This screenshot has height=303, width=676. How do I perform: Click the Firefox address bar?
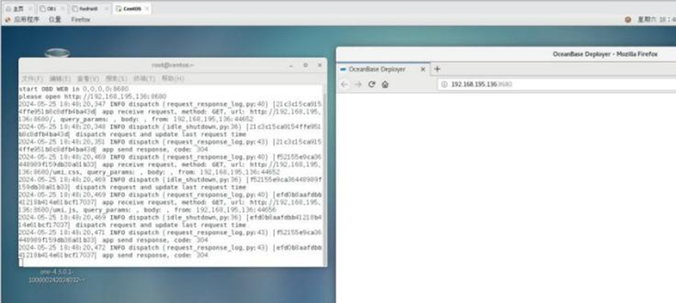(556, 85)
